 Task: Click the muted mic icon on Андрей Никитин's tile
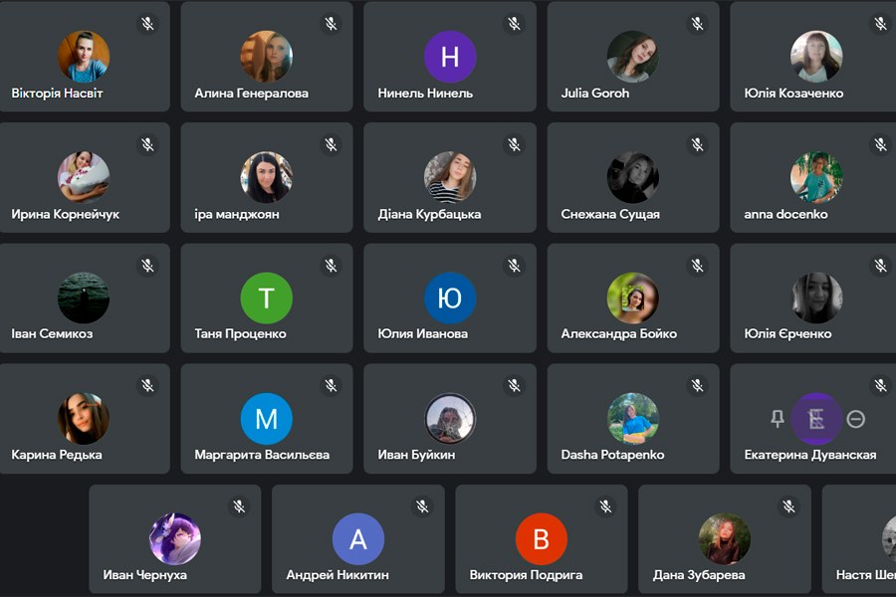click(422, 506)
